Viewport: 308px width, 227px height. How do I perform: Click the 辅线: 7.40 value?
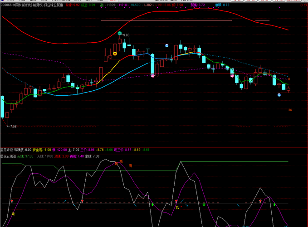tap(77, 157)
